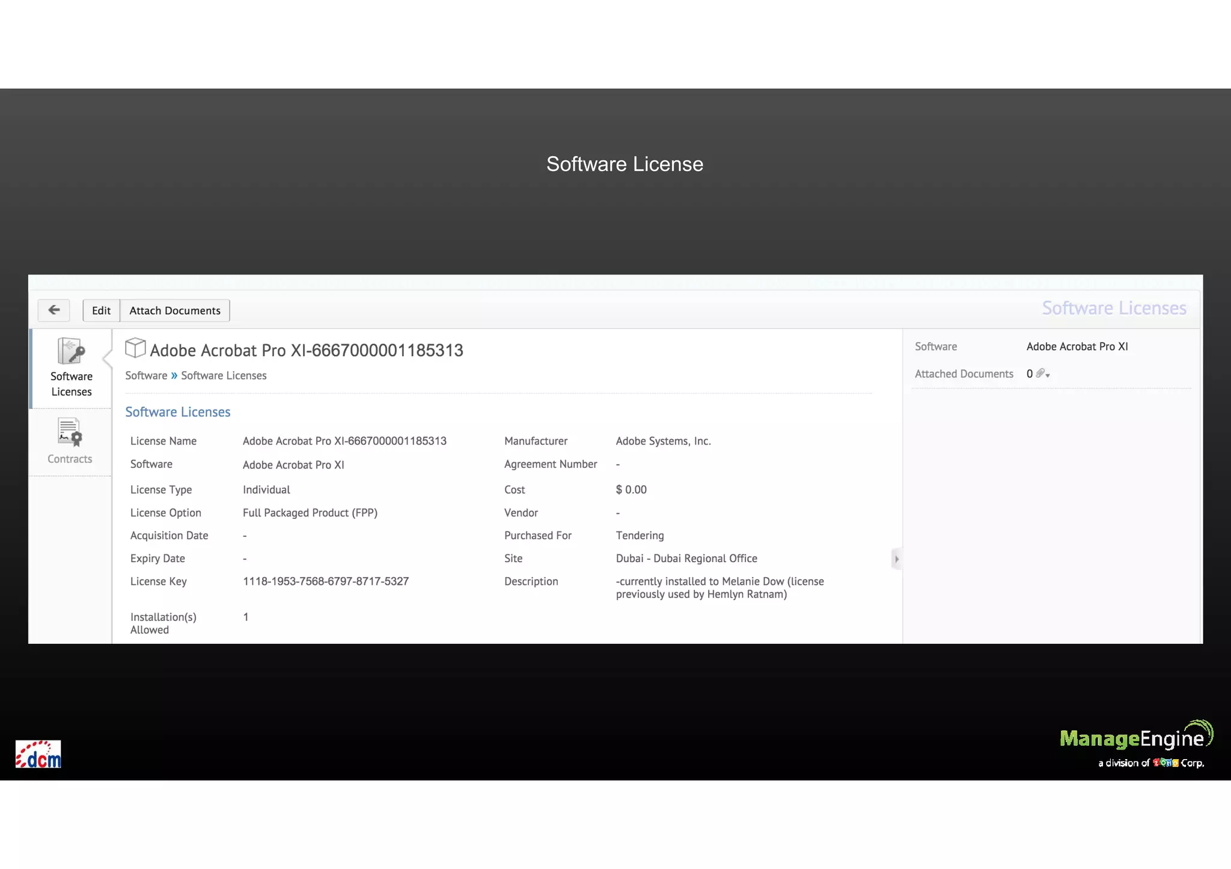Viewport: 1231px width, 869px height.
Task: Click License Type value Individual
Action: click(x=266, y=489)
